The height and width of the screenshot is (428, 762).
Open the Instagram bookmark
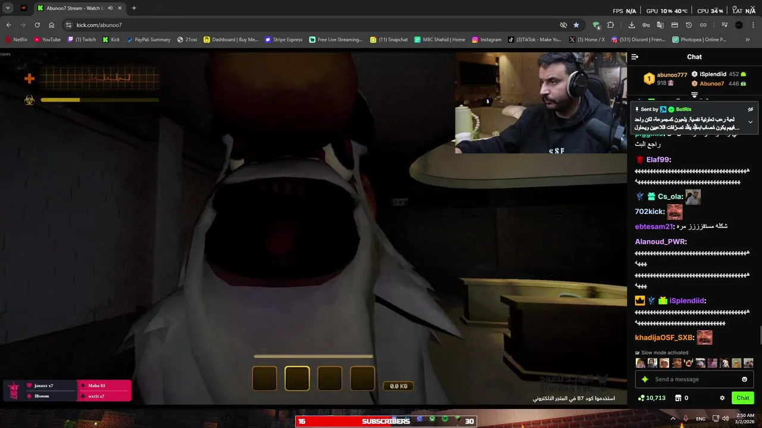tap(486, 40)
